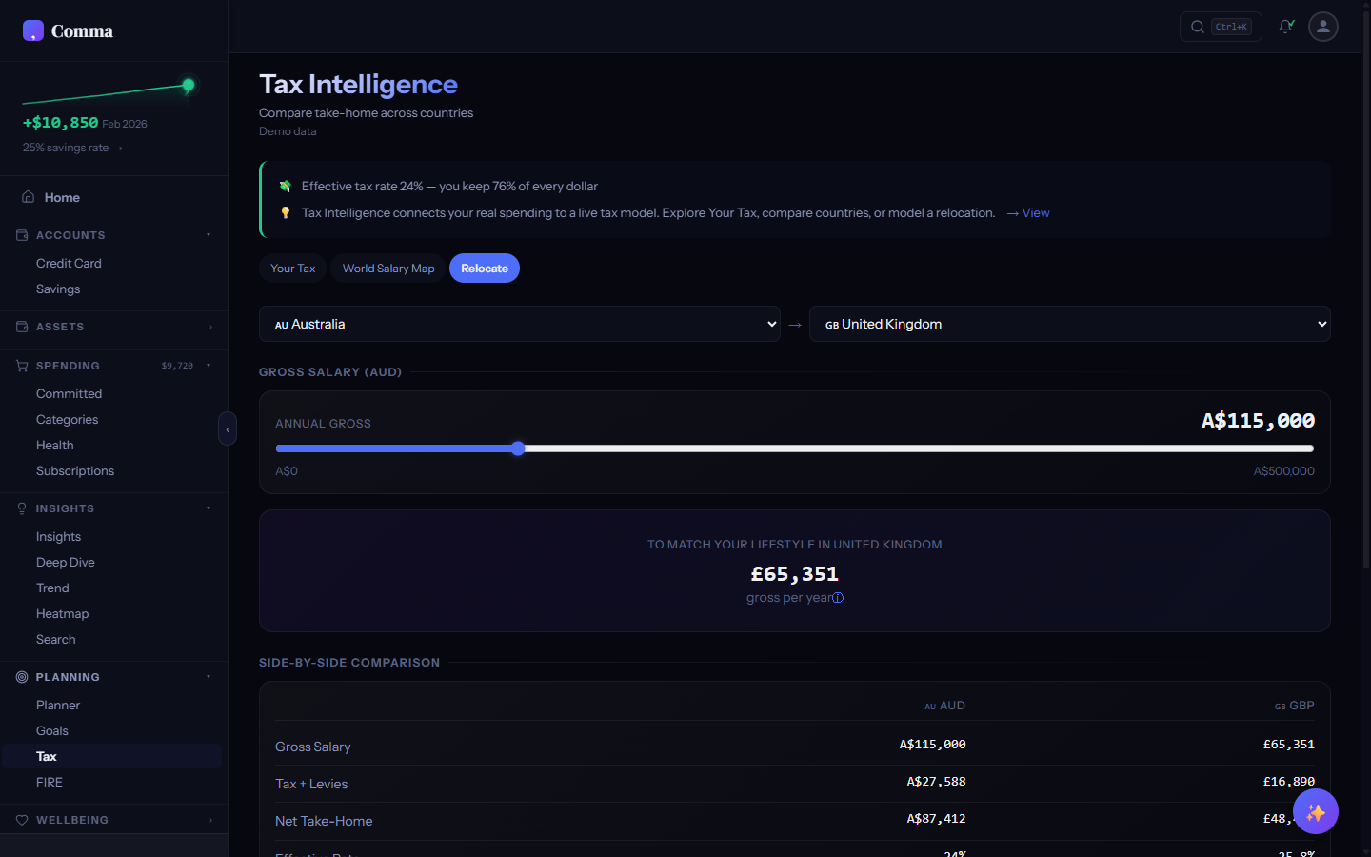Expand the Assets section
This screenshot has height=857, width=1371.
(x=210, y=327)
